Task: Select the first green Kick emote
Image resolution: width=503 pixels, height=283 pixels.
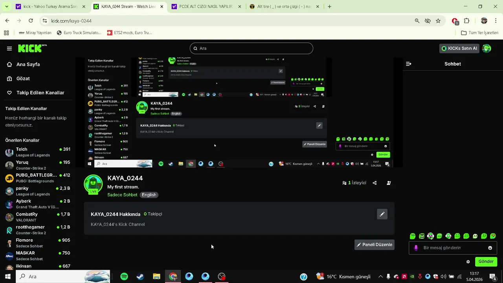Action: click(413, 236)
